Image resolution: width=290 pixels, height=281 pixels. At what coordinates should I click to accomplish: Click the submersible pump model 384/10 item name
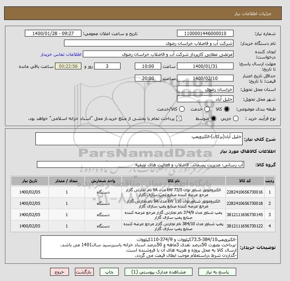point(174,226)
